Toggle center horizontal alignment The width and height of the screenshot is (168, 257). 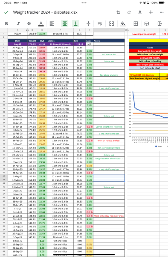[64, 24]
